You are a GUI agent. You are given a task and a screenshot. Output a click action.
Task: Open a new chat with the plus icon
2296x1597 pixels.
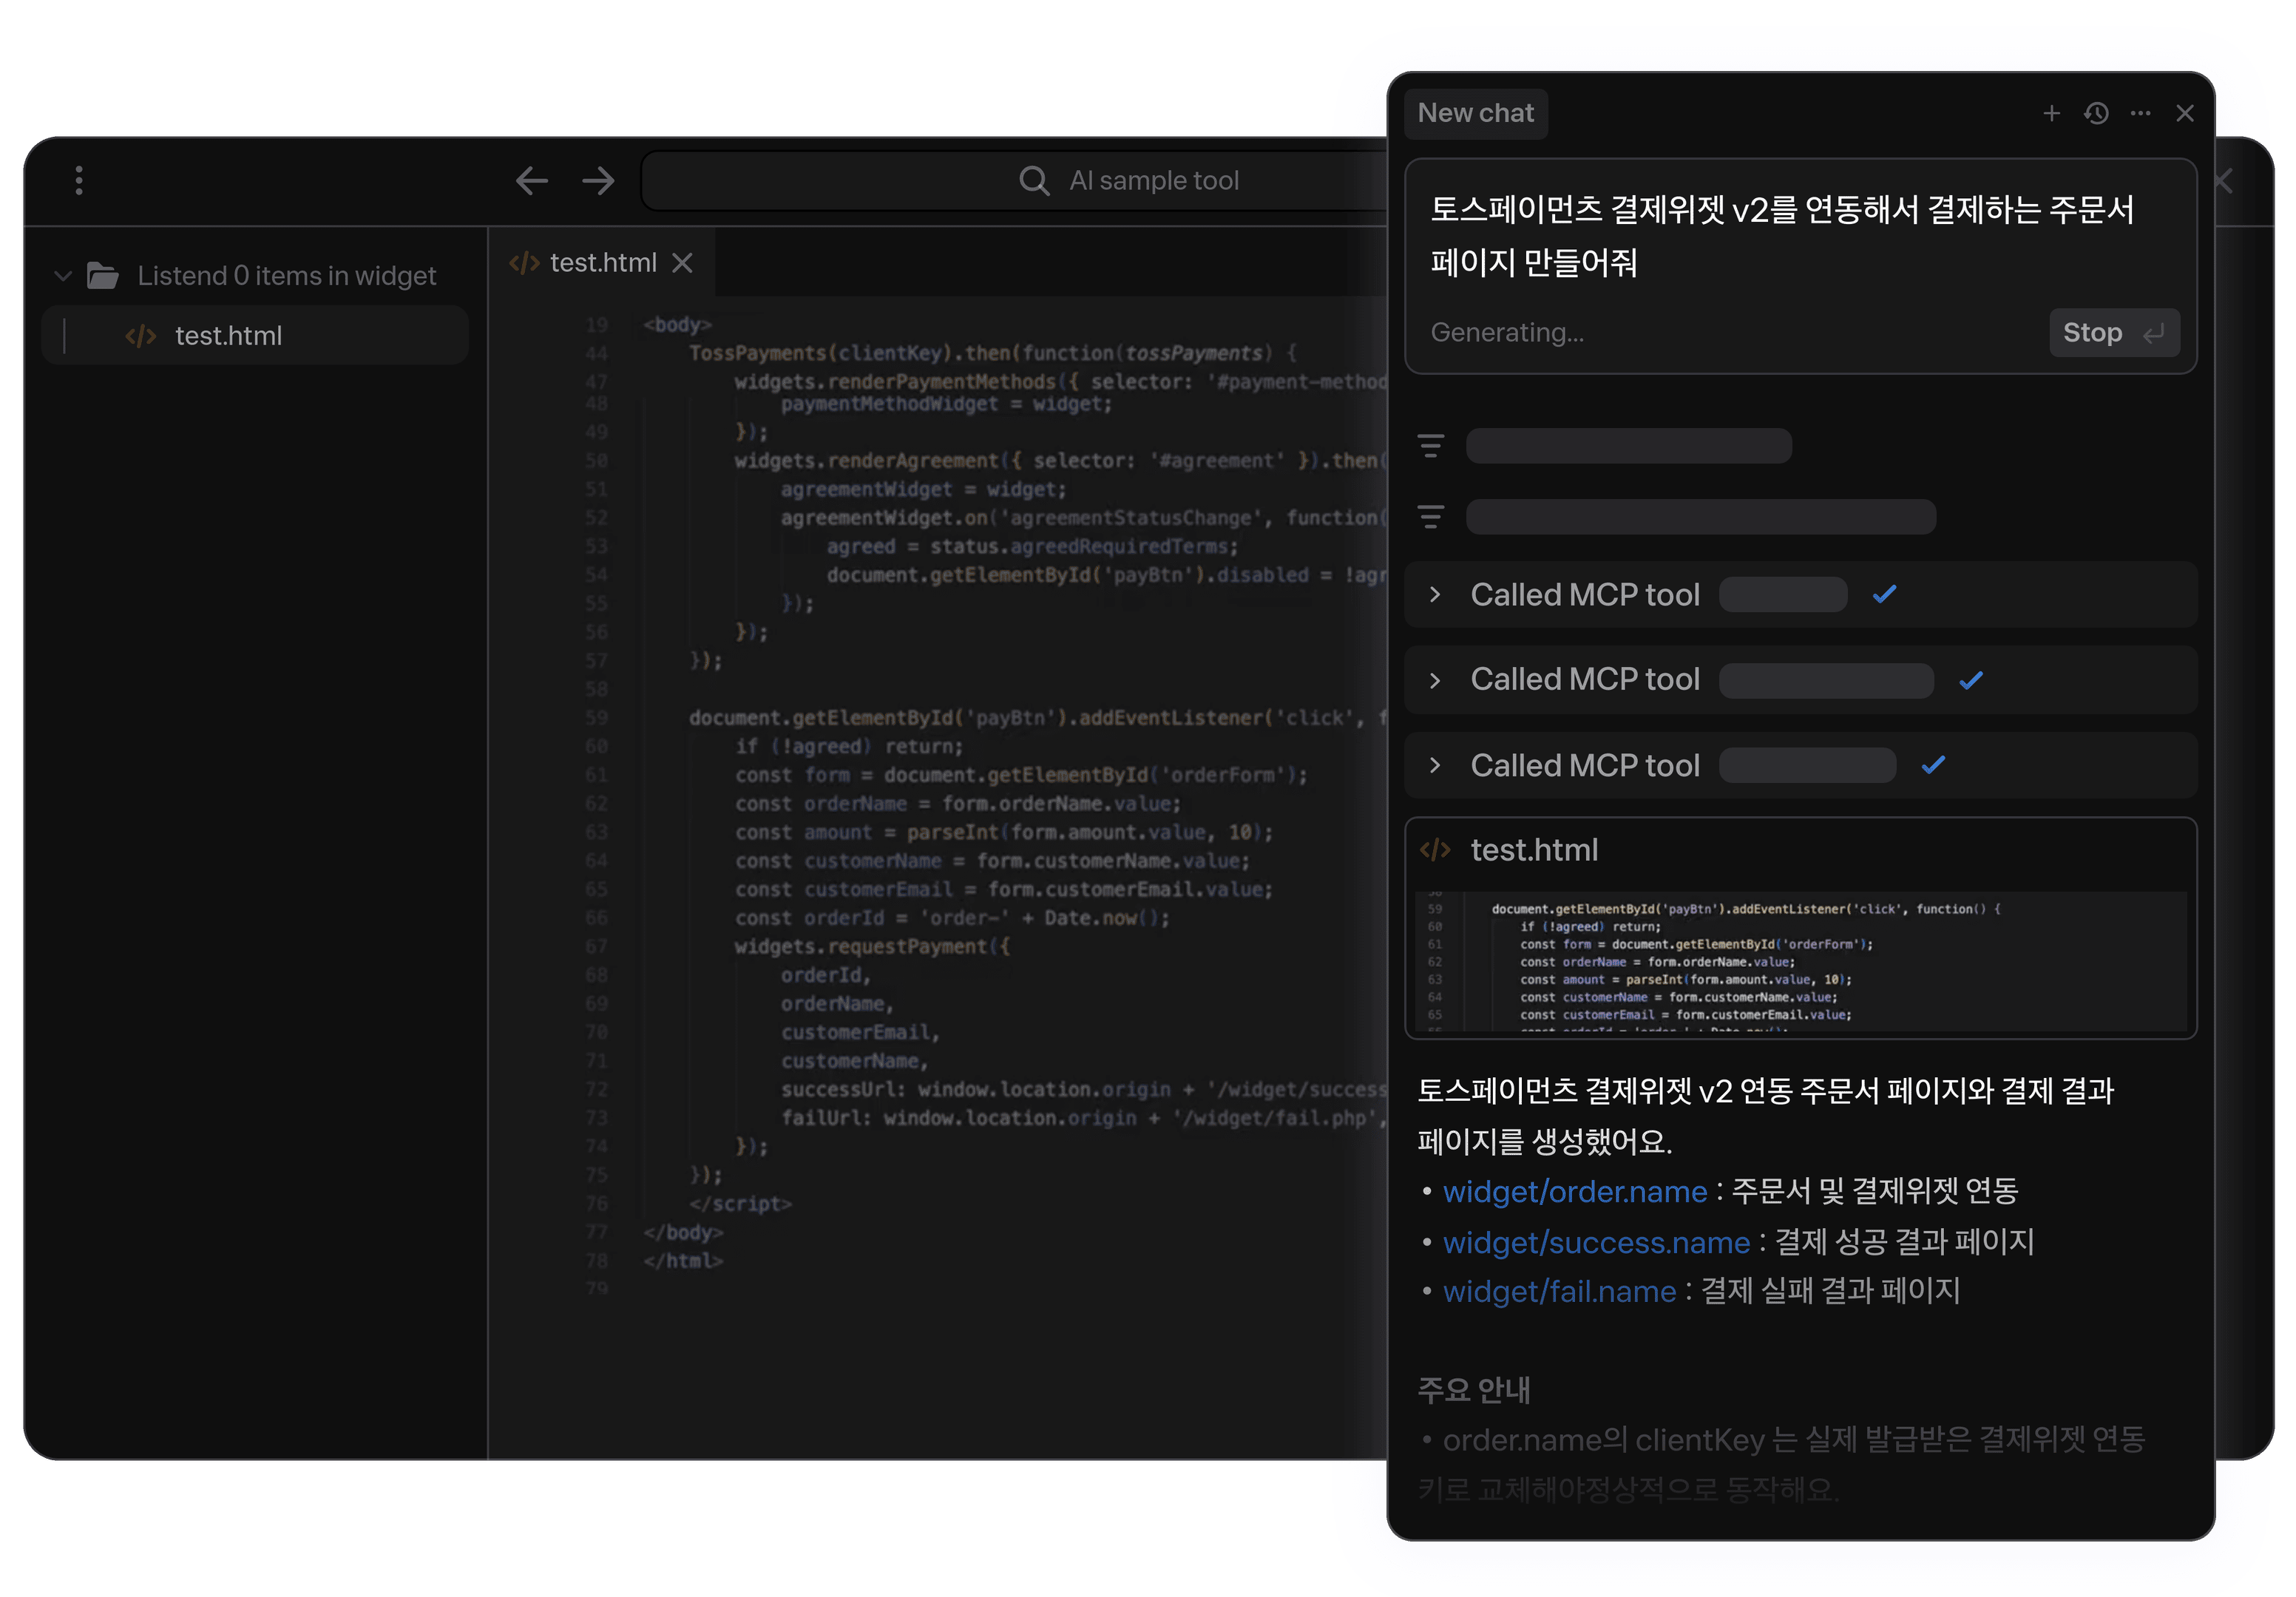[2051, 114]
